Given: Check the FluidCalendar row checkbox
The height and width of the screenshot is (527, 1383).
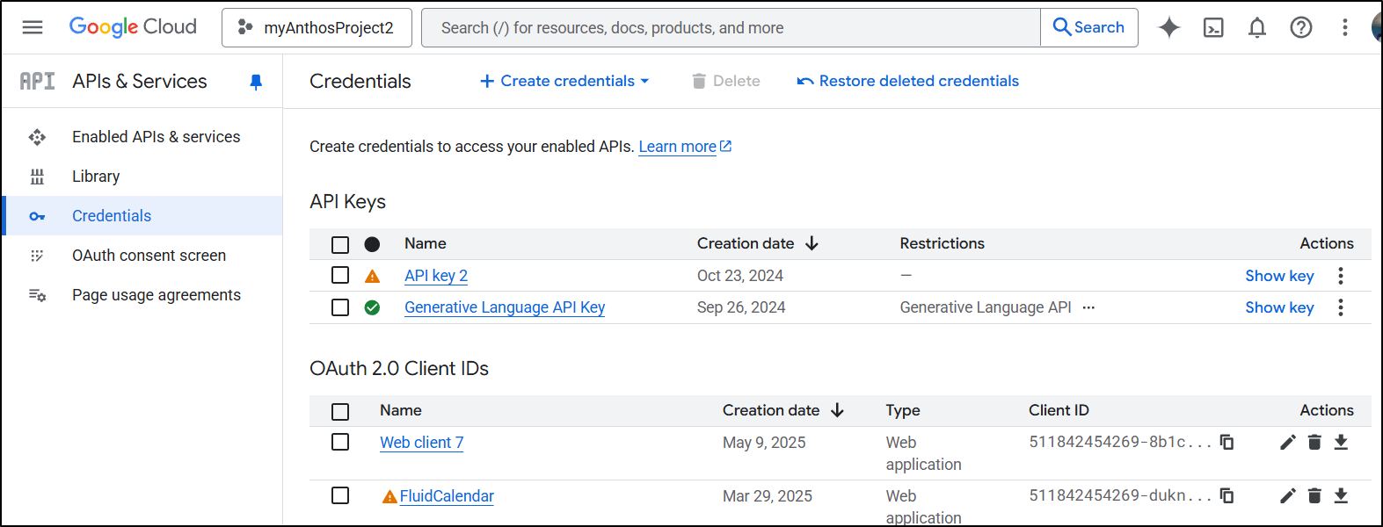Looking at the screenshot, I should 340,495.
